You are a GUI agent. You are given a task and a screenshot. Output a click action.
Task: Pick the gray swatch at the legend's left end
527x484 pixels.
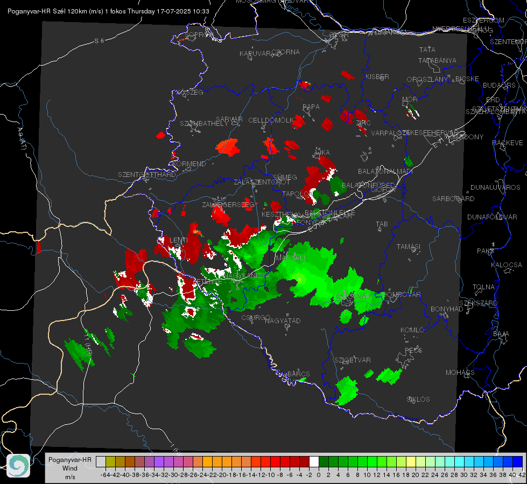click(101, 461)
